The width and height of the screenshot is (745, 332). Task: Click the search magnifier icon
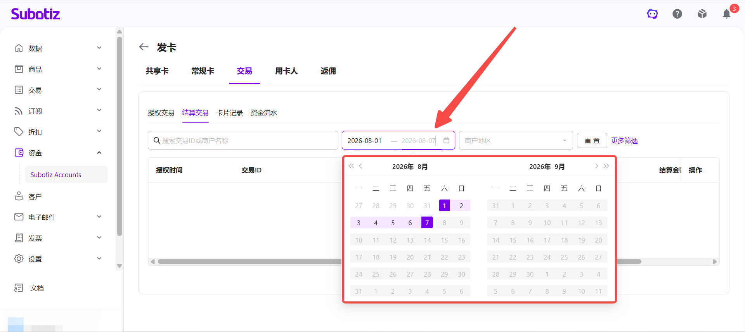[x=157, y=140]
